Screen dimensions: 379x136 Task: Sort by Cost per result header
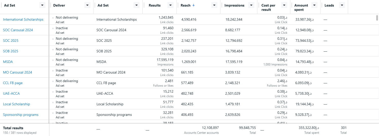(x=268, y=8)
